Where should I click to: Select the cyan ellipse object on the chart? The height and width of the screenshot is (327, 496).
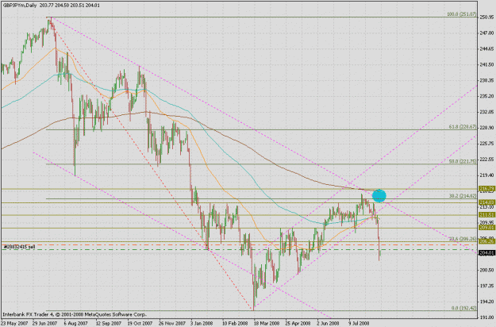click(x=379, y=195)
